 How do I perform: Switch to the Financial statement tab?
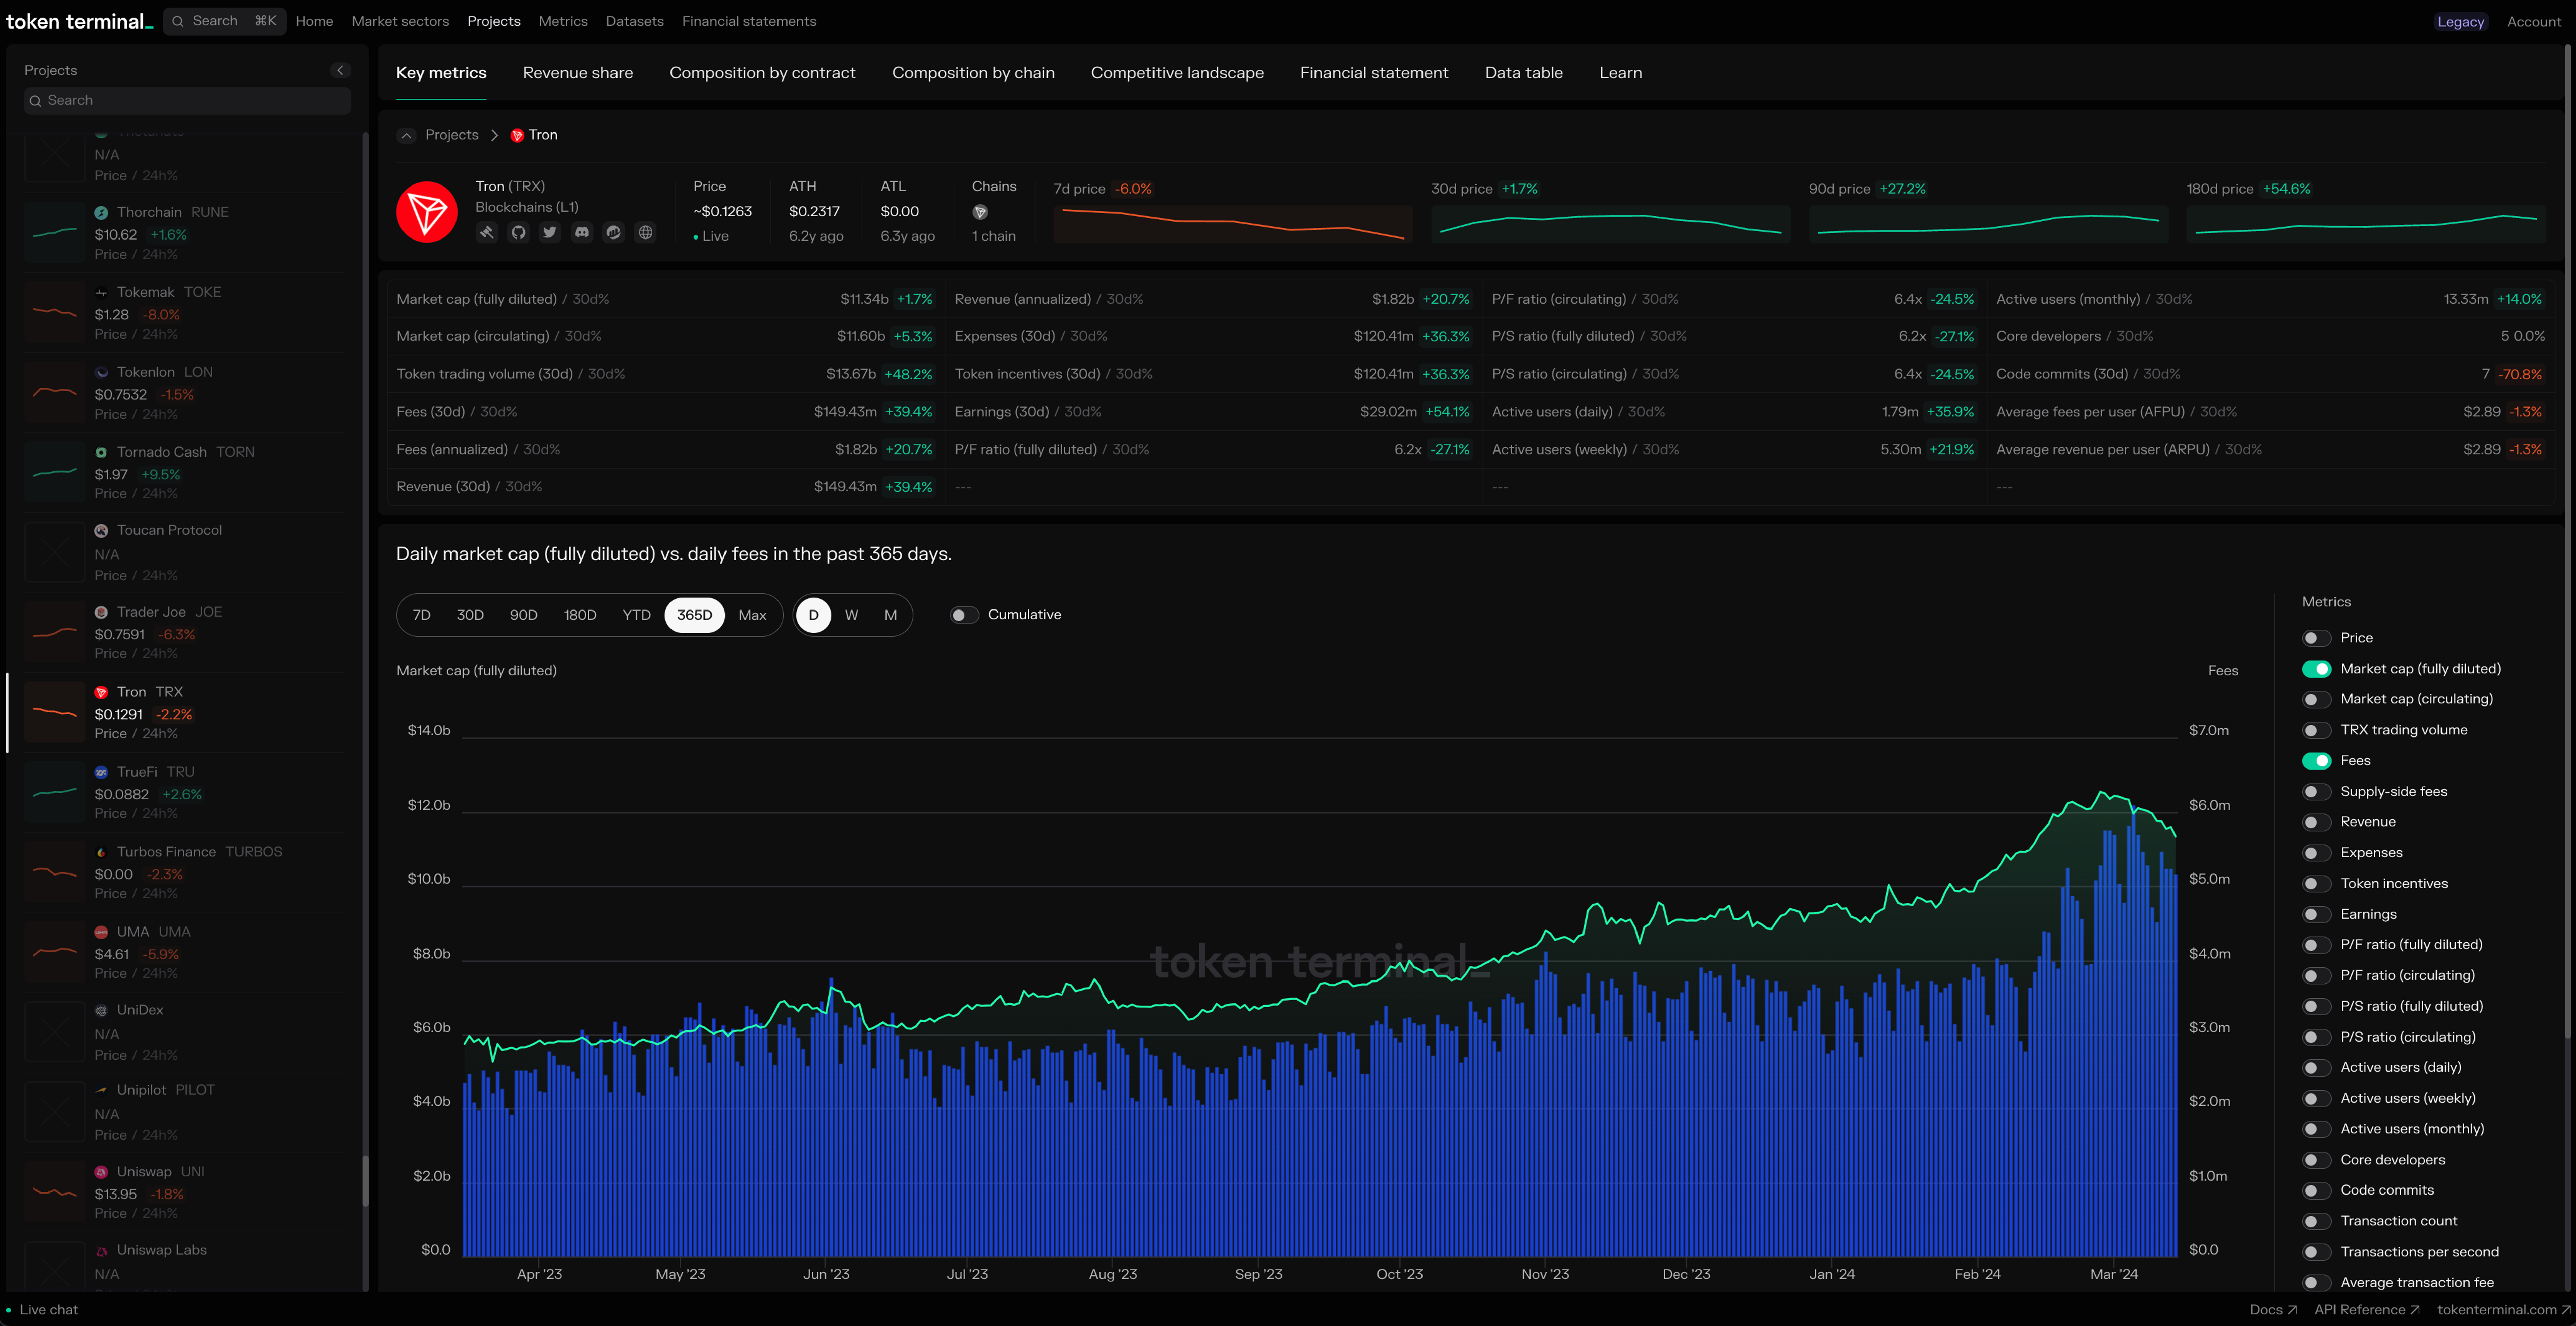tap(1374, 72)
